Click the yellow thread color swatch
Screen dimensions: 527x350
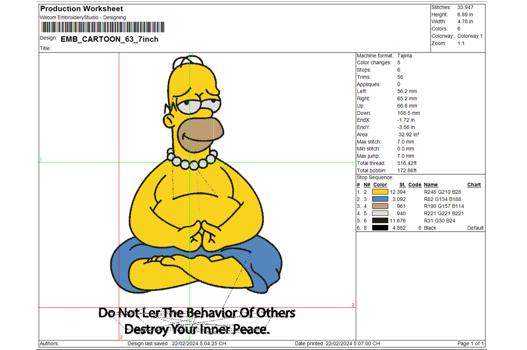[380, 192]
